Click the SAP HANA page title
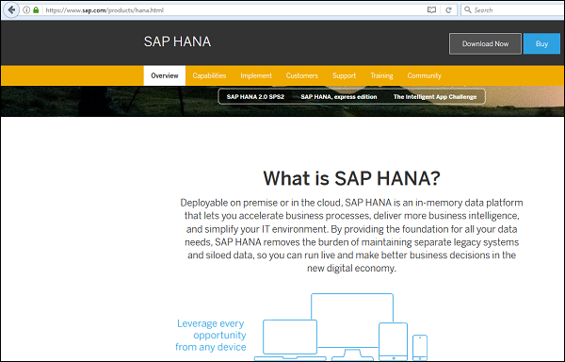 click(x=177, y=41)
